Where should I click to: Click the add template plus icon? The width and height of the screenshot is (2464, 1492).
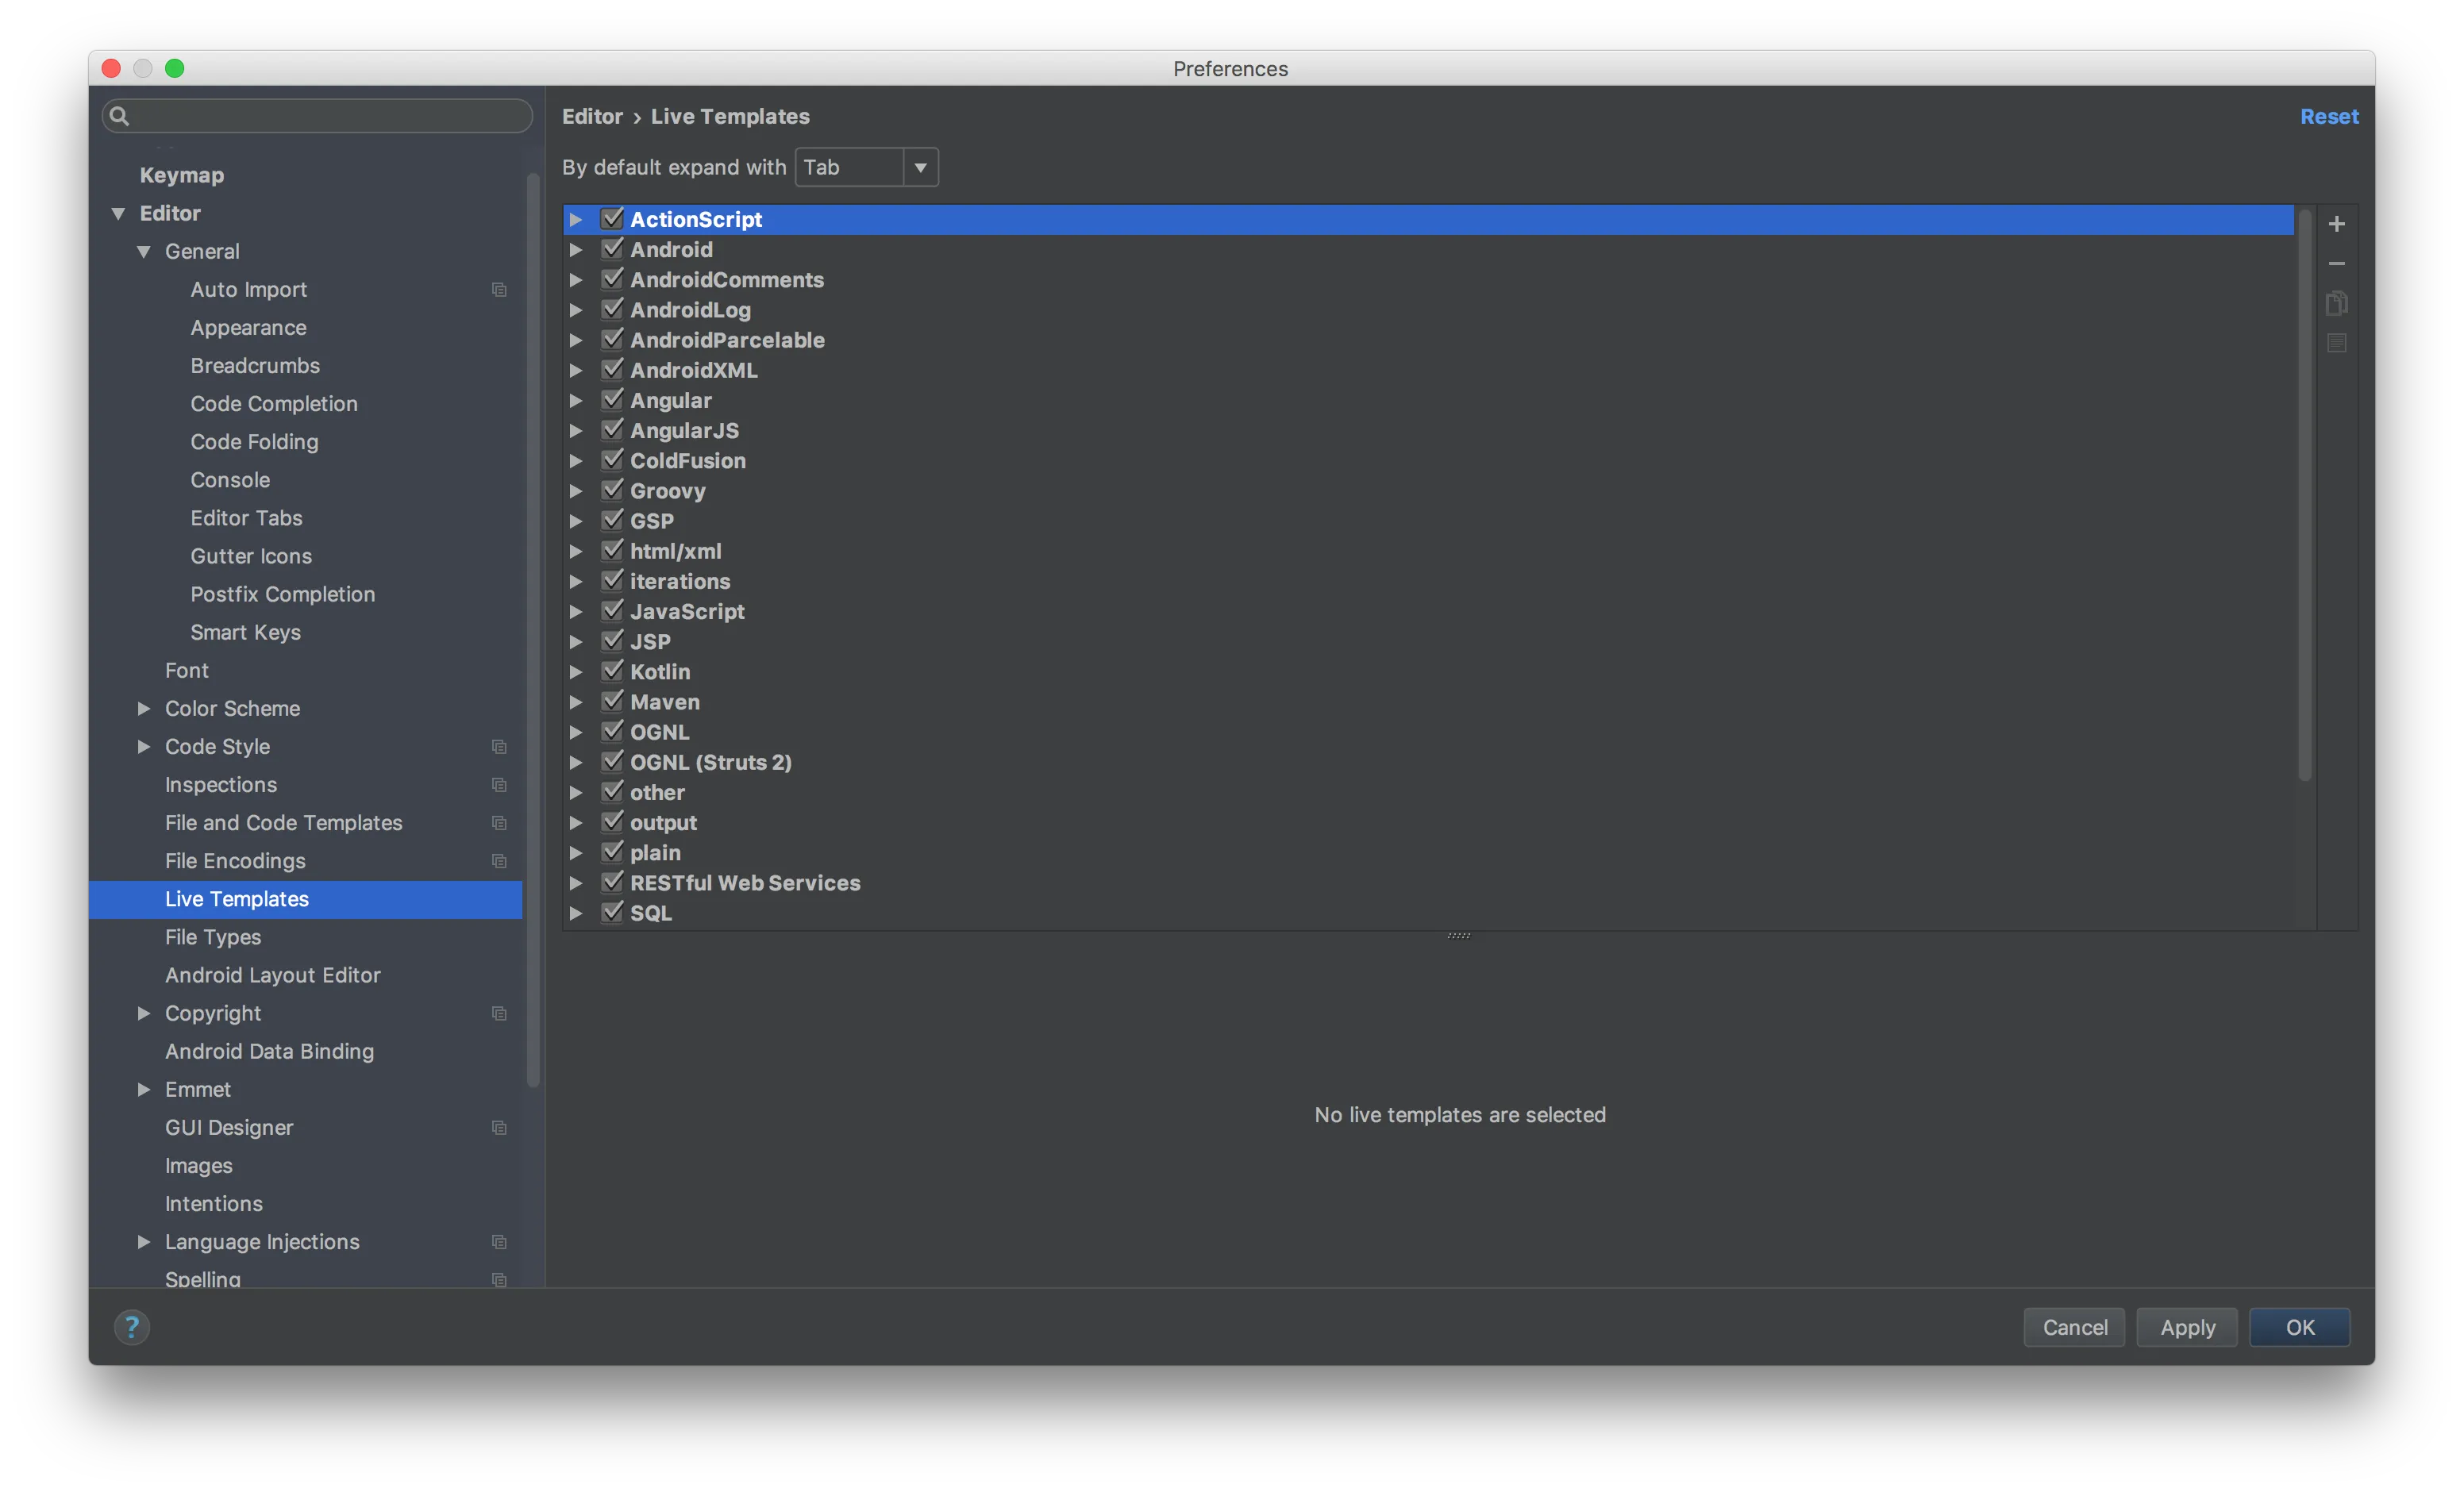click(2336, 224)
